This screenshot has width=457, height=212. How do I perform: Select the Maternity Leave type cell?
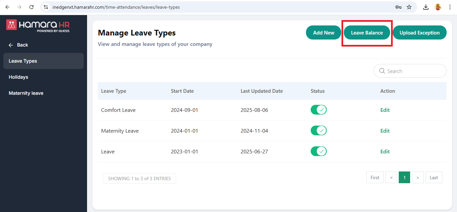[x=120, y=131]
